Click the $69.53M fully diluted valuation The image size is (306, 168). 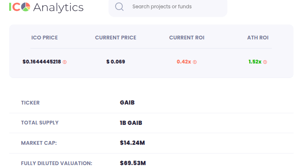[133, 163]
